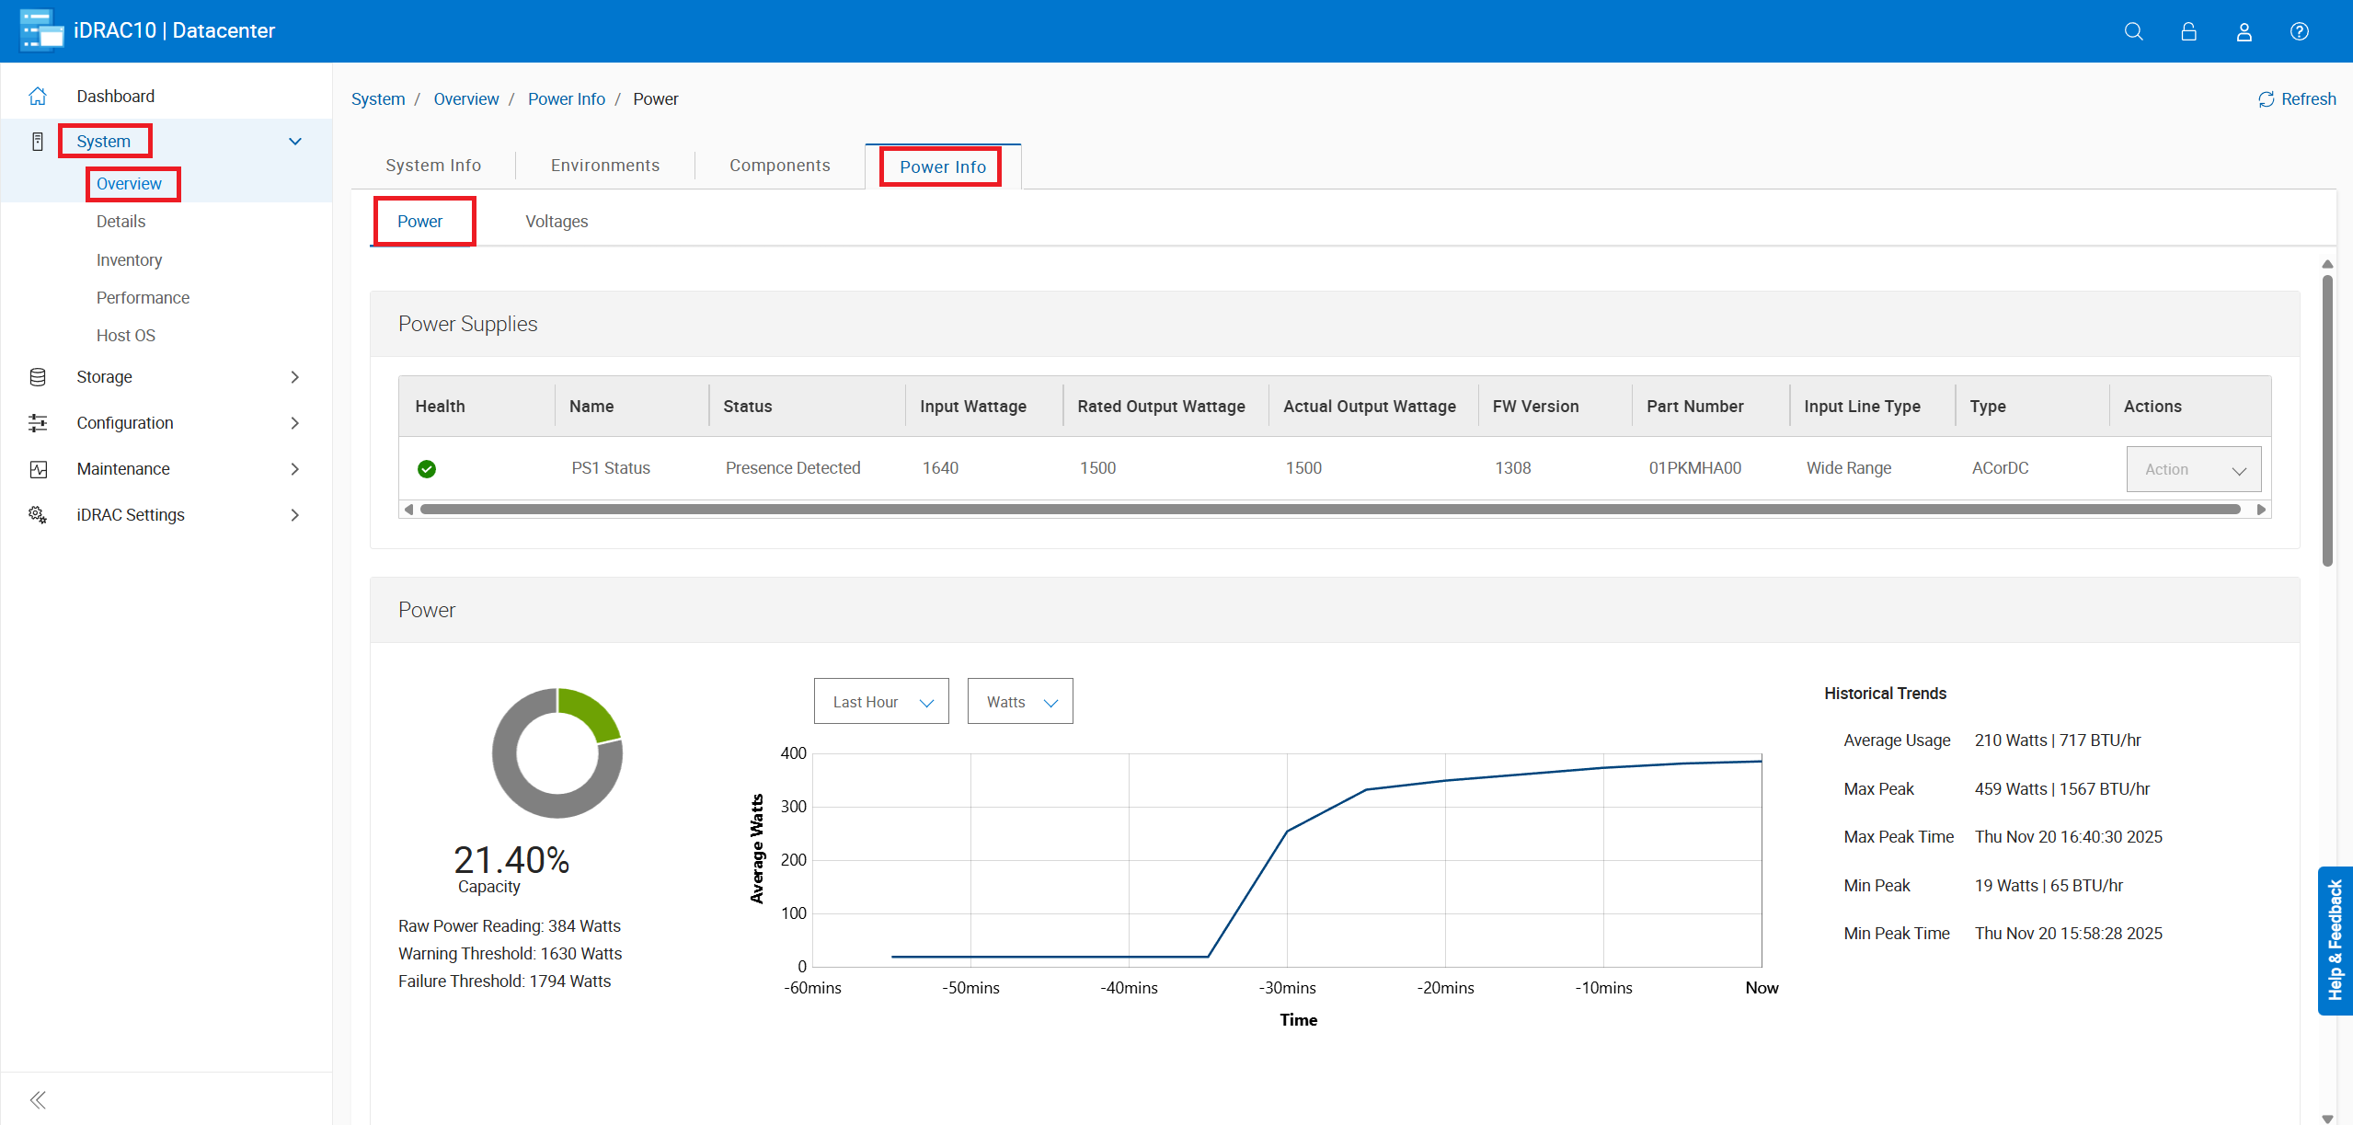Open the Last Hour time range dropdown

click(x=880, y=702)
